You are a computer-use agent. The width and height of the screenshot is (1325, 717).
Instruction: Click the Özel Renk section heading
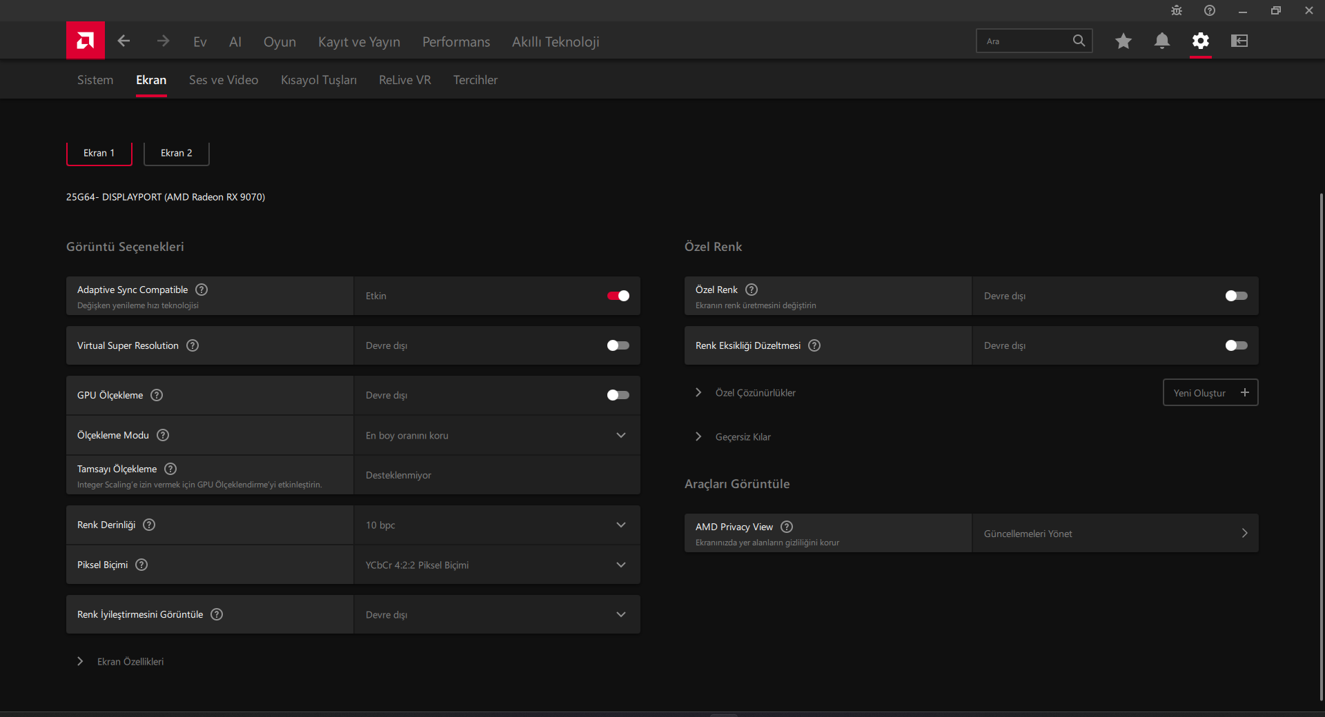(x=713, y=247)
